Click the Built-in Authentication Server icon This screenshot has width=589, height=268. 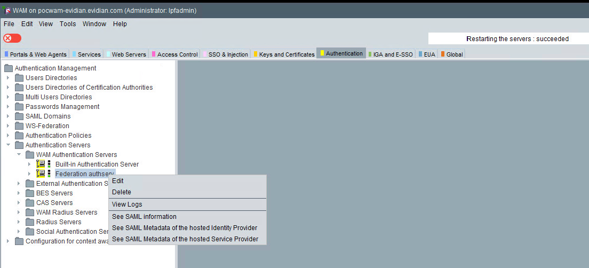tap(40, 164)
